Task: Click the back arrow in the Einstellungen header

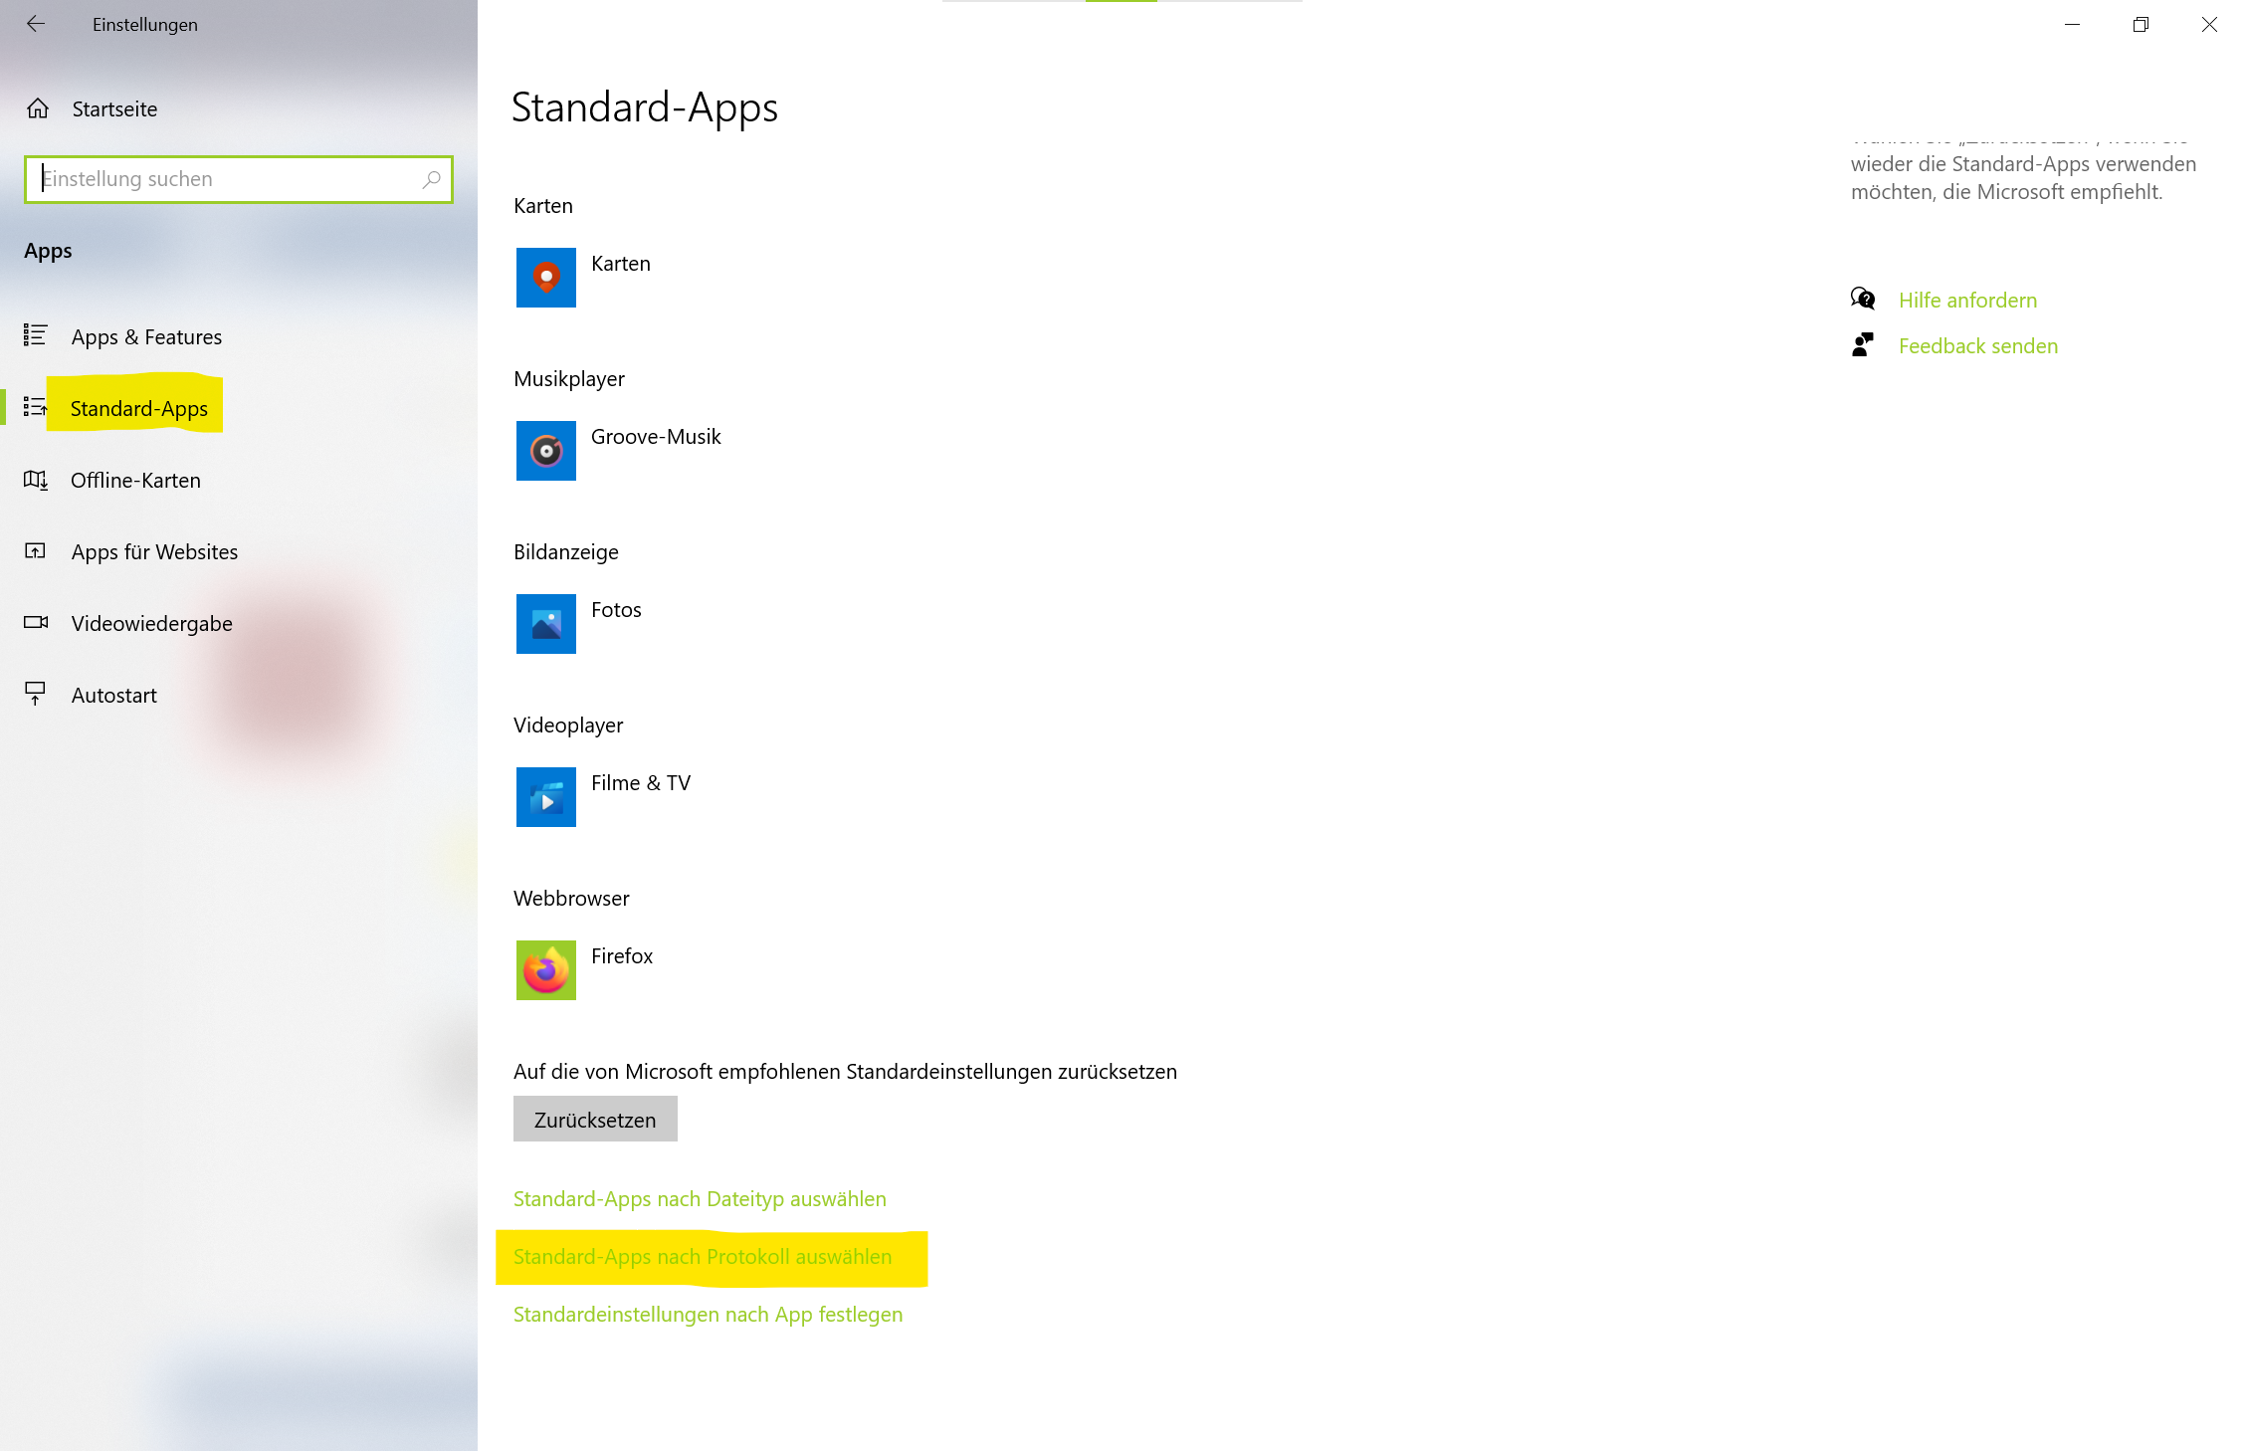Action: tap(36, 24)
